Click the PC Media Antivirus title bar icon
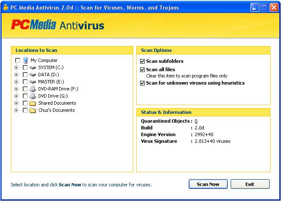Image resolution: width=281 pixels, height=201 pixels. 6,8
